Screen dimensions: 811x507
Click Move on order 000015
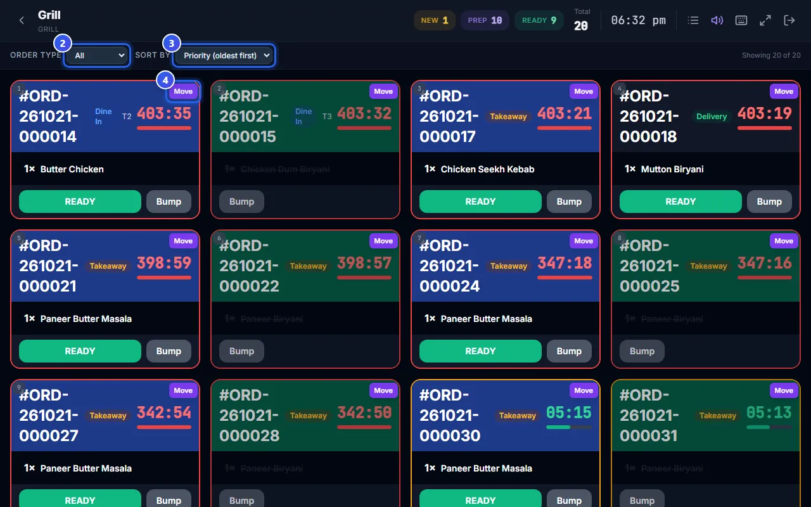tap(383, 91)
